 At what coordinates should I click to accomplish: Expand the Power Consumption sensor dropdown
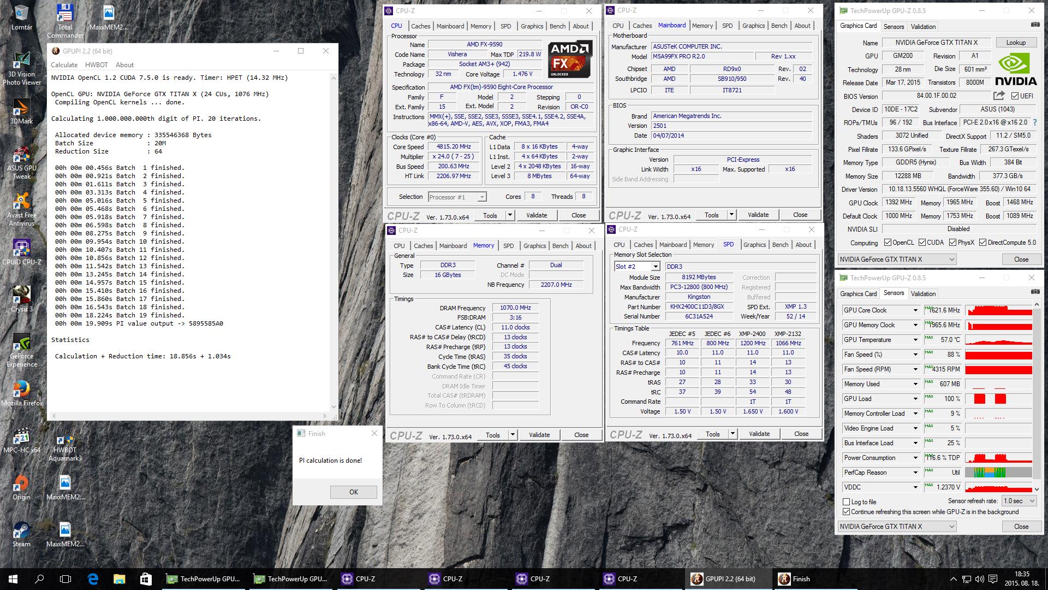[915, 458]
